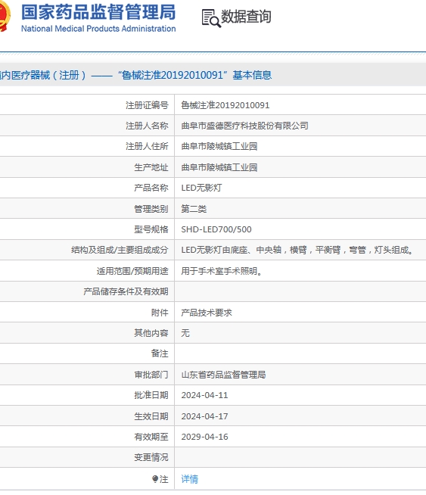Click the 注册人名称 label
The height and width of the screenshot is (495, 426).
147,126
